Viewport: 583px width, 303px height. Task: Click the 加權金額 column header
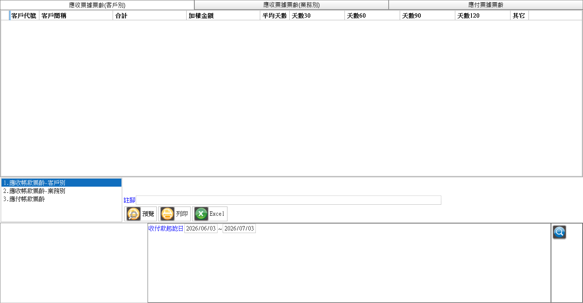pos(223,15)
